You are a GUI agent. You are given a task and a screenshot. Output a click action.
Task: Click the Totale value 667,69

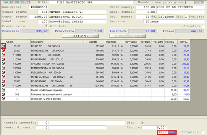click(x=190, y=31)
